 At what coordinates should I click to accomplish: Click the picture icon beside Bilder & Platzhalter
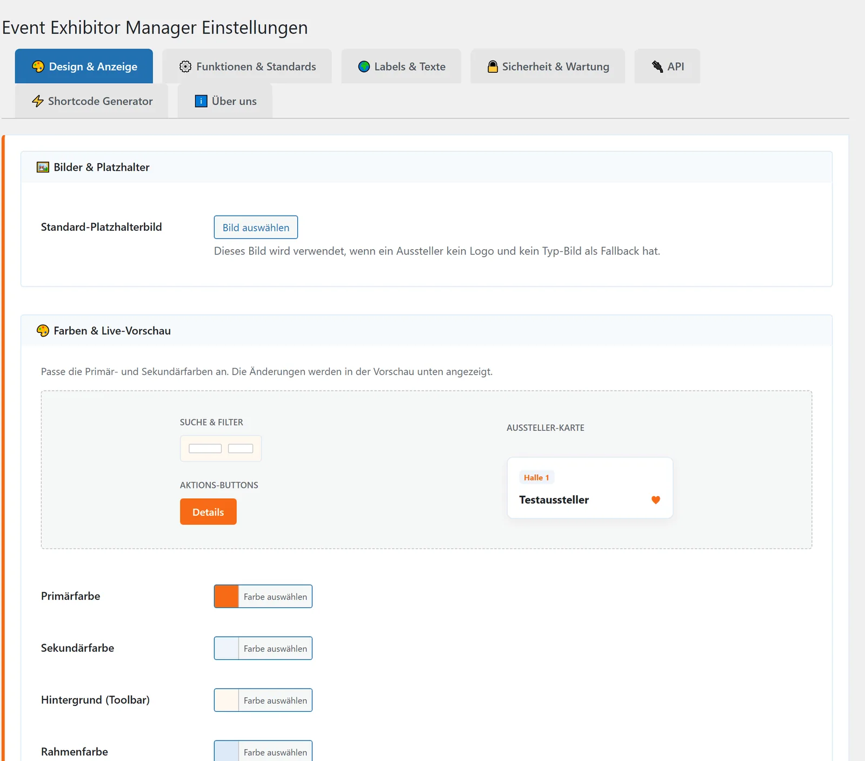[x=43, y=167]
